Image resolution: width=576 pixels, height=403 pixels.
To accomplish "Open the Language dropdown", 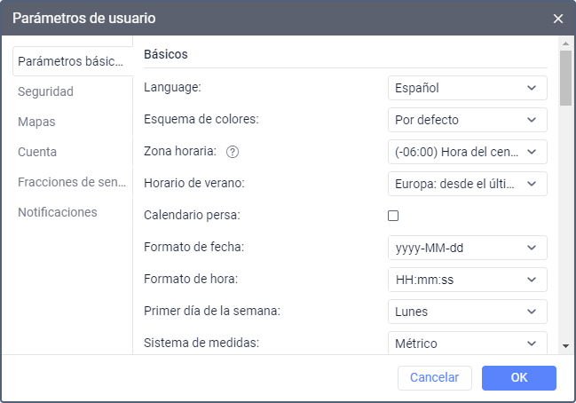I will pos(467,88).
